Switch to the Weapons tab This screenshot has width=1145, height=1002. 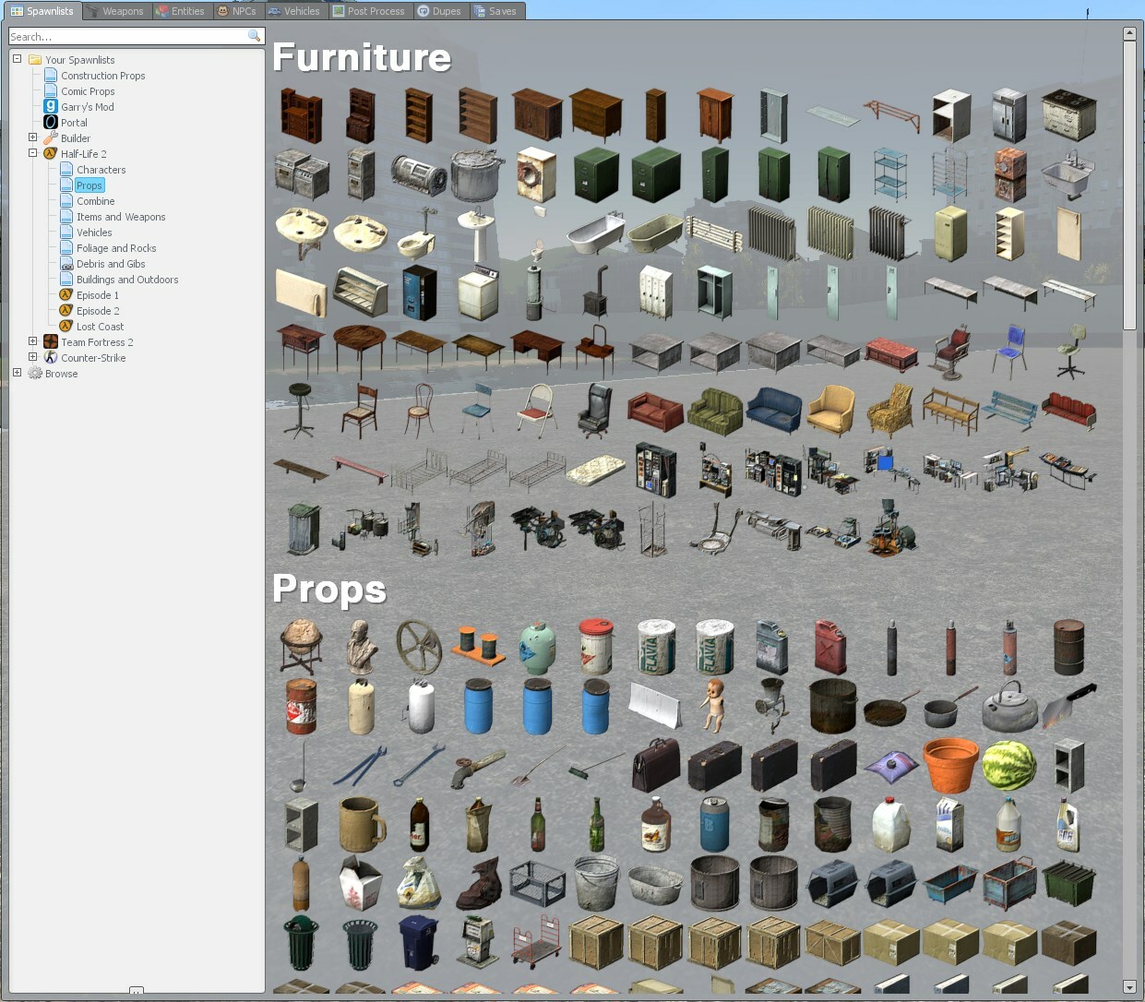115,11
